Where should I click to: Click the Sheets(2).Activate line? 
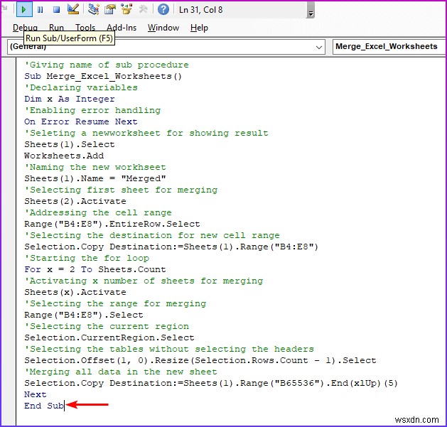point(75,202)
